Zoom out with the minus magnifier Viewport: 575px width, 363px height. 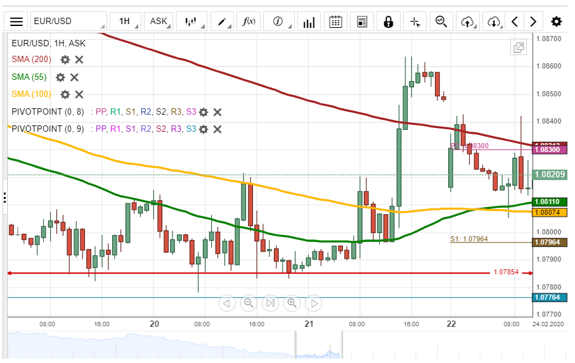[x=249, y=303]
